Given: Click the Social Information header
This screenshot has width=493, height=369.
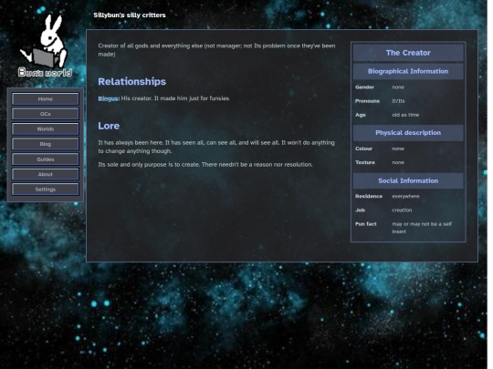Looking at the screenshot, I should 408,180.
